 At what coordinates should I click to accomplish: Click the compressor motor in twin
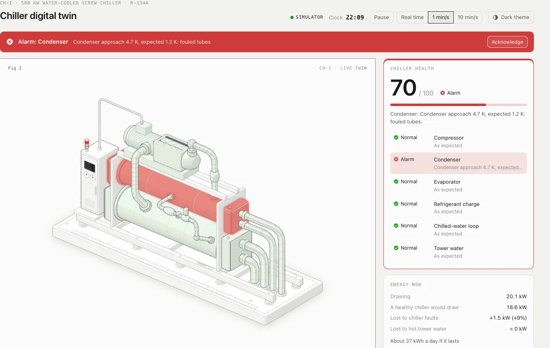tap(140, 138)
